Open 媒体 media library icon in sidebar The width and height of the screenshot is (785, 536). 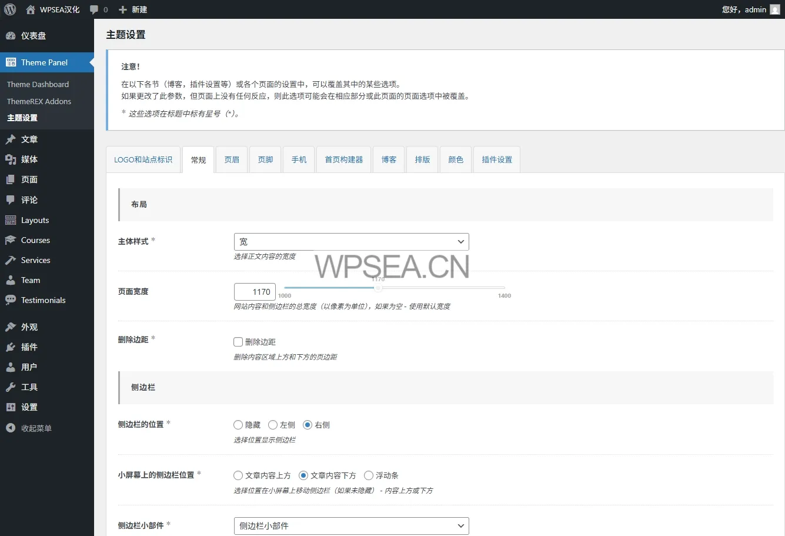pos(11,159)
